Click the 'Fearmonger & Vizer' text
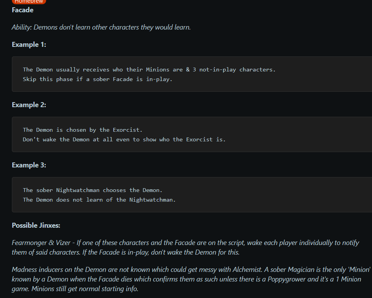This screenshot has width=372, height=298. coord(41,243)
